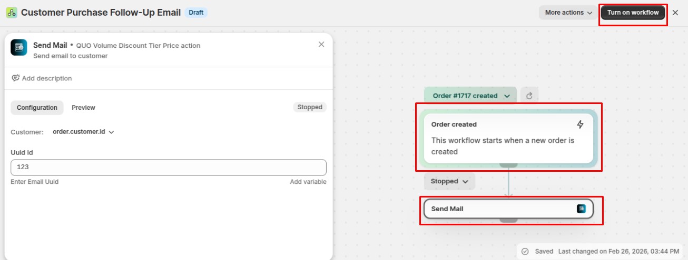
Task: Click the Uuid id input field
Action: [169, 168]
